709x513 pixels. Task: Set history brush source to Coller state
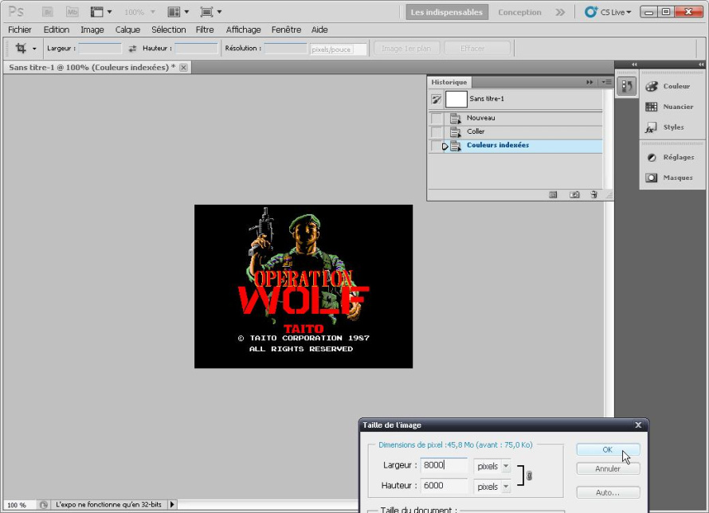(x=437, y=132)
